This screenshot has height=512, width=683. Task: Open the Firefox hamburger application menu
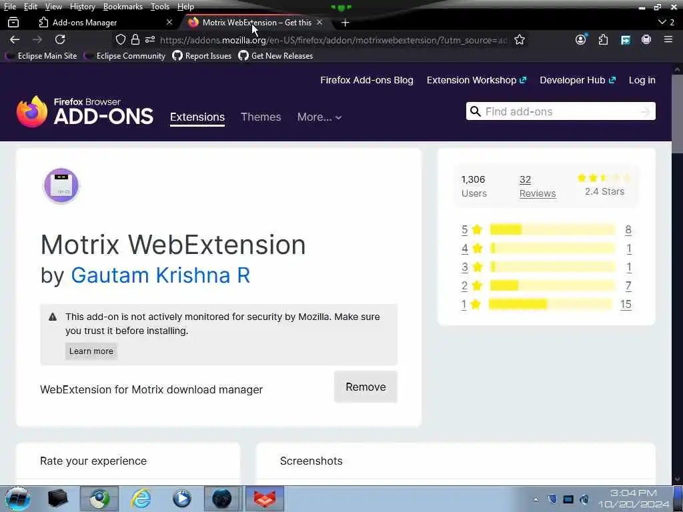coord(668,39)
